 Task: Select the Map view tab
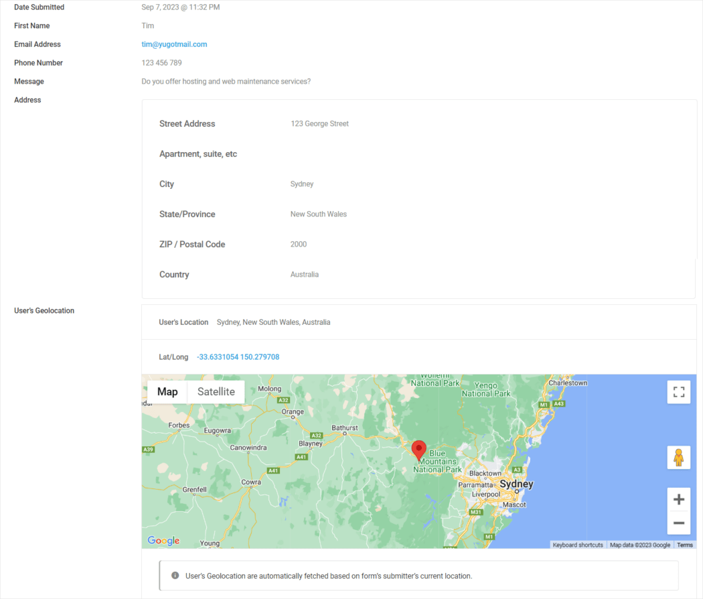coord(167,391)
